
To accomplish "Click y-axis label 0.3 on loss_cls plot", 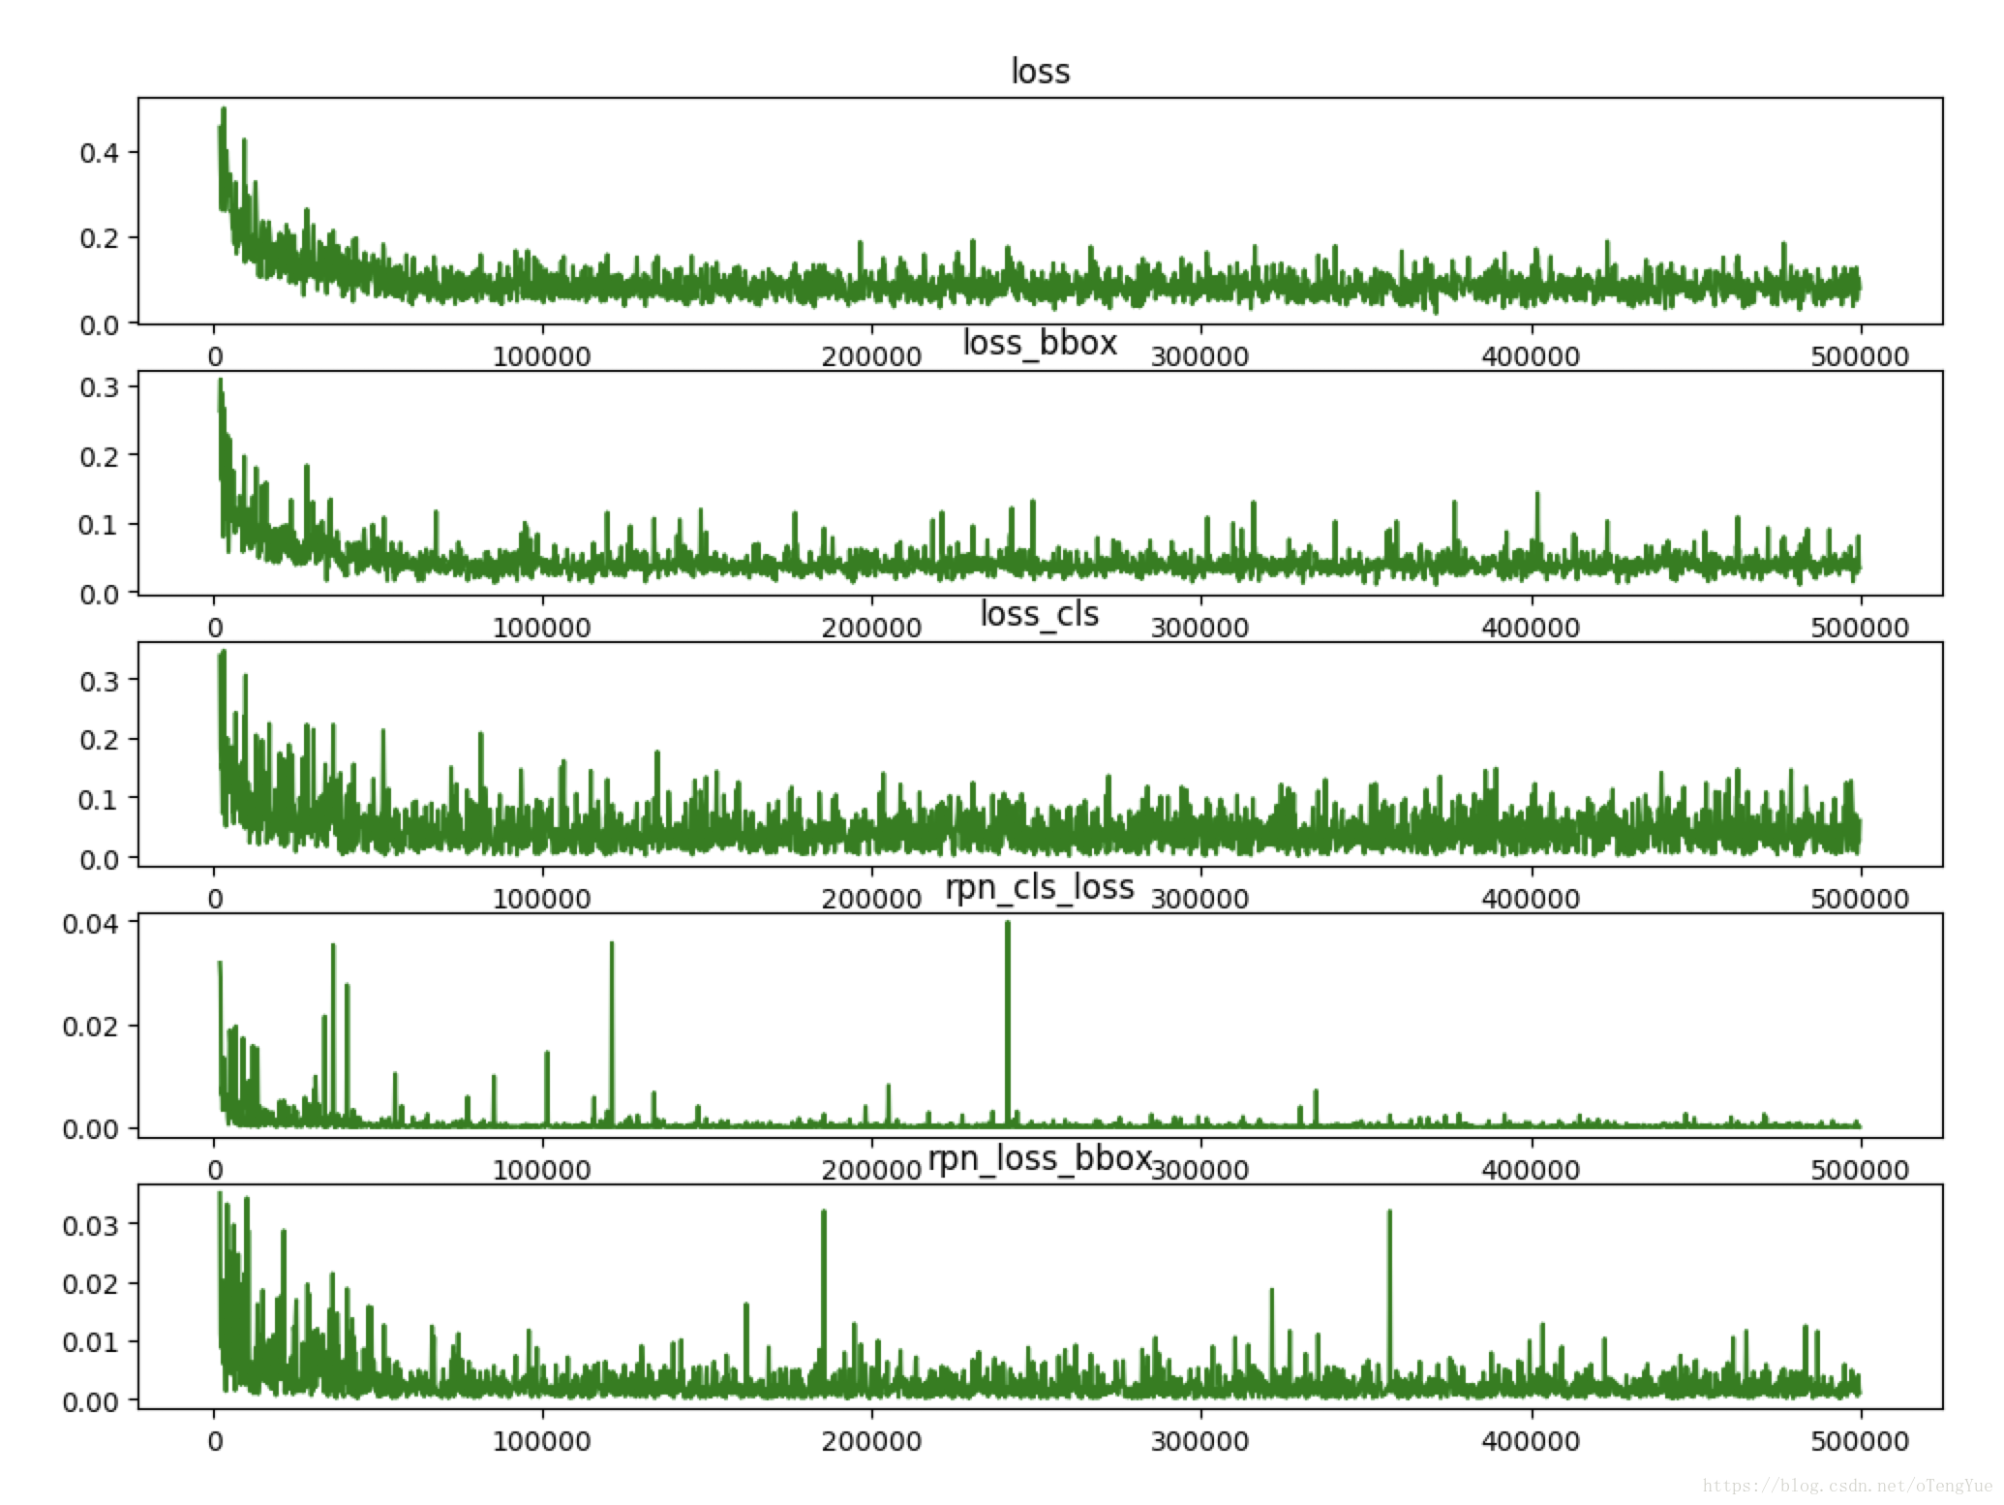I will point(100,681).
